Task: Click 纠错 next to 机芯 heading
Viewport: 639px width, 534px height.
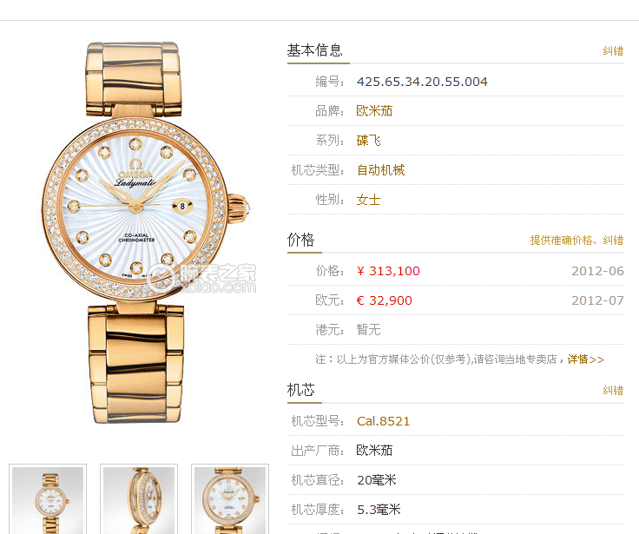Action: [613, 390]
